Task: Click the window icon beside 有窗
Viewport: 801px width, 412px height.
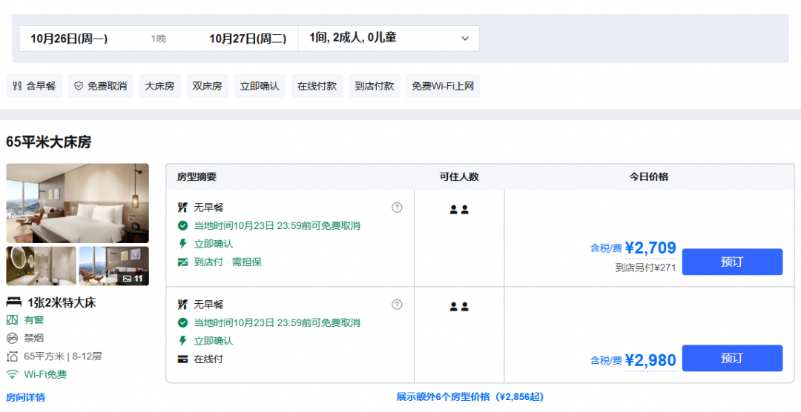Action: coord(13,319)
